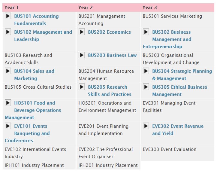Click the IPH201 Industry Placement cell
Viewport: 217px width, 174px height.
tap(108, 165)
